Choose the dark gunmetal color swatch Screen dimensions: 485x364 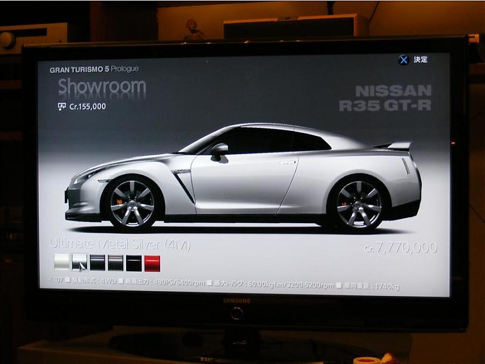(98, 263)
